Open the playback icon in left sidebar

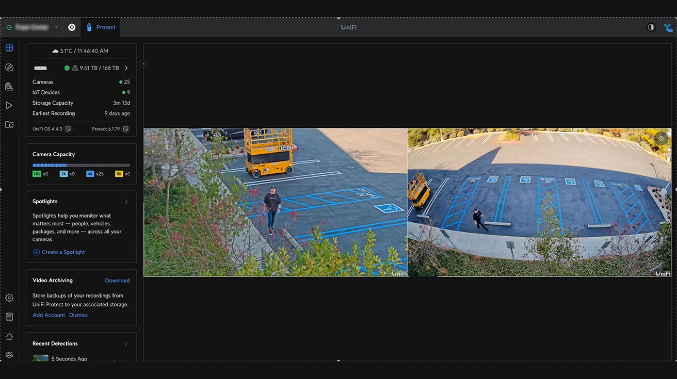[9, 106]
